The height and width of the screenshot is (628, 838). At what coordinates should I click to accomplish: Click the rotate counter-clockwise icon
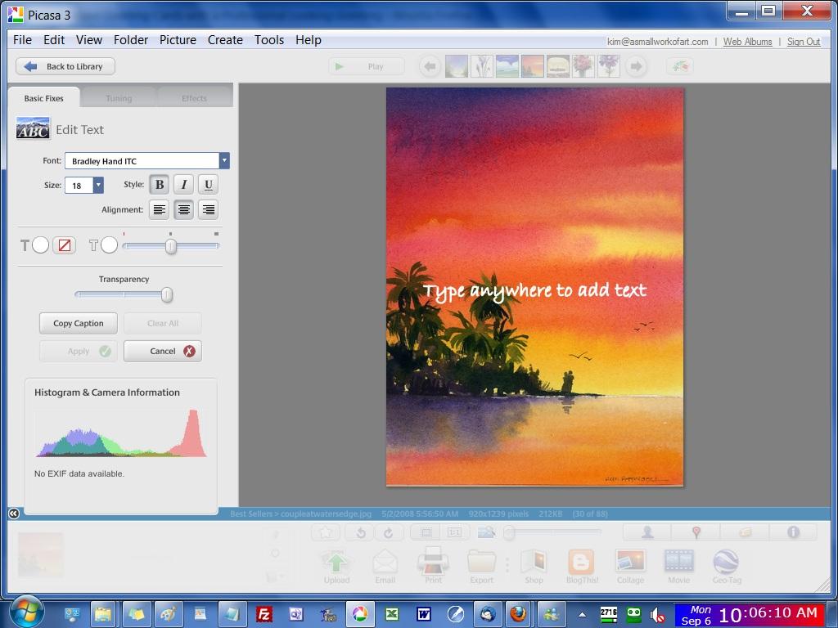tap(361, 532)
